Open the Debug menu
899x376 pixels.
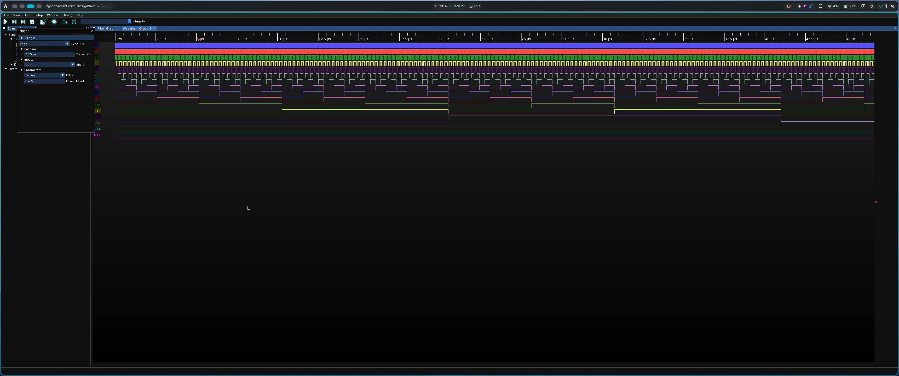tap(67, 15)
